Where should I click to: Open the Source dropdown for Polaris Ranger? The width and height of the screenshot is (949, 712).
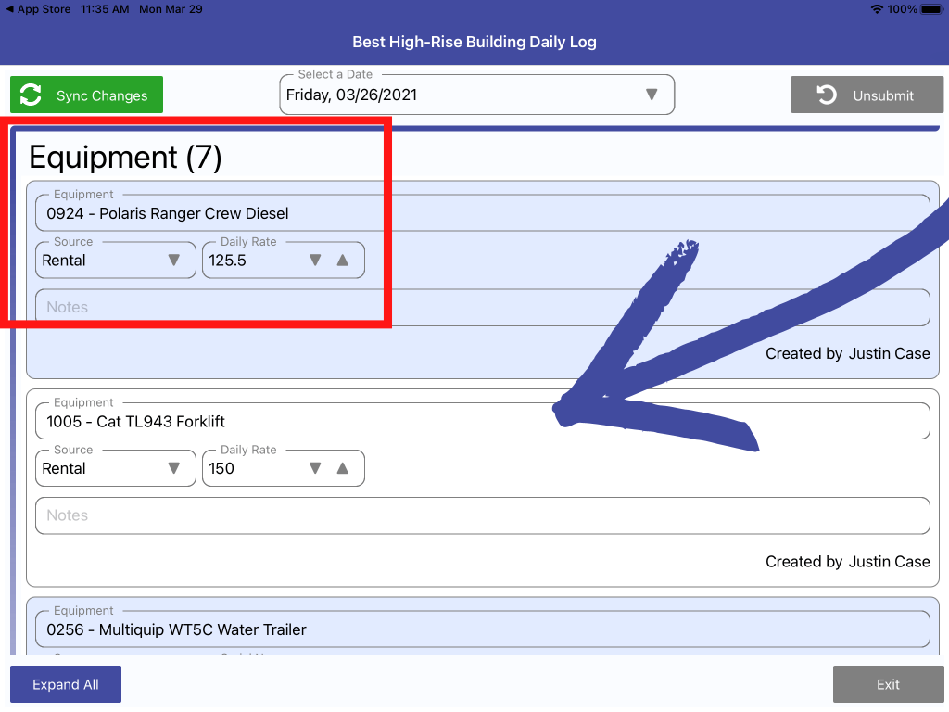(116, 261)
